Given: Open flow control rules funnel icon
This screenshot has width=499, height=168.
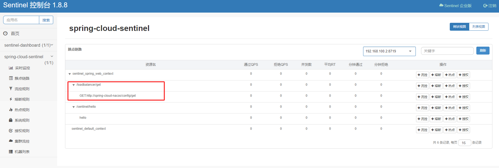Looking at the screenshot, I should [11, 89].
